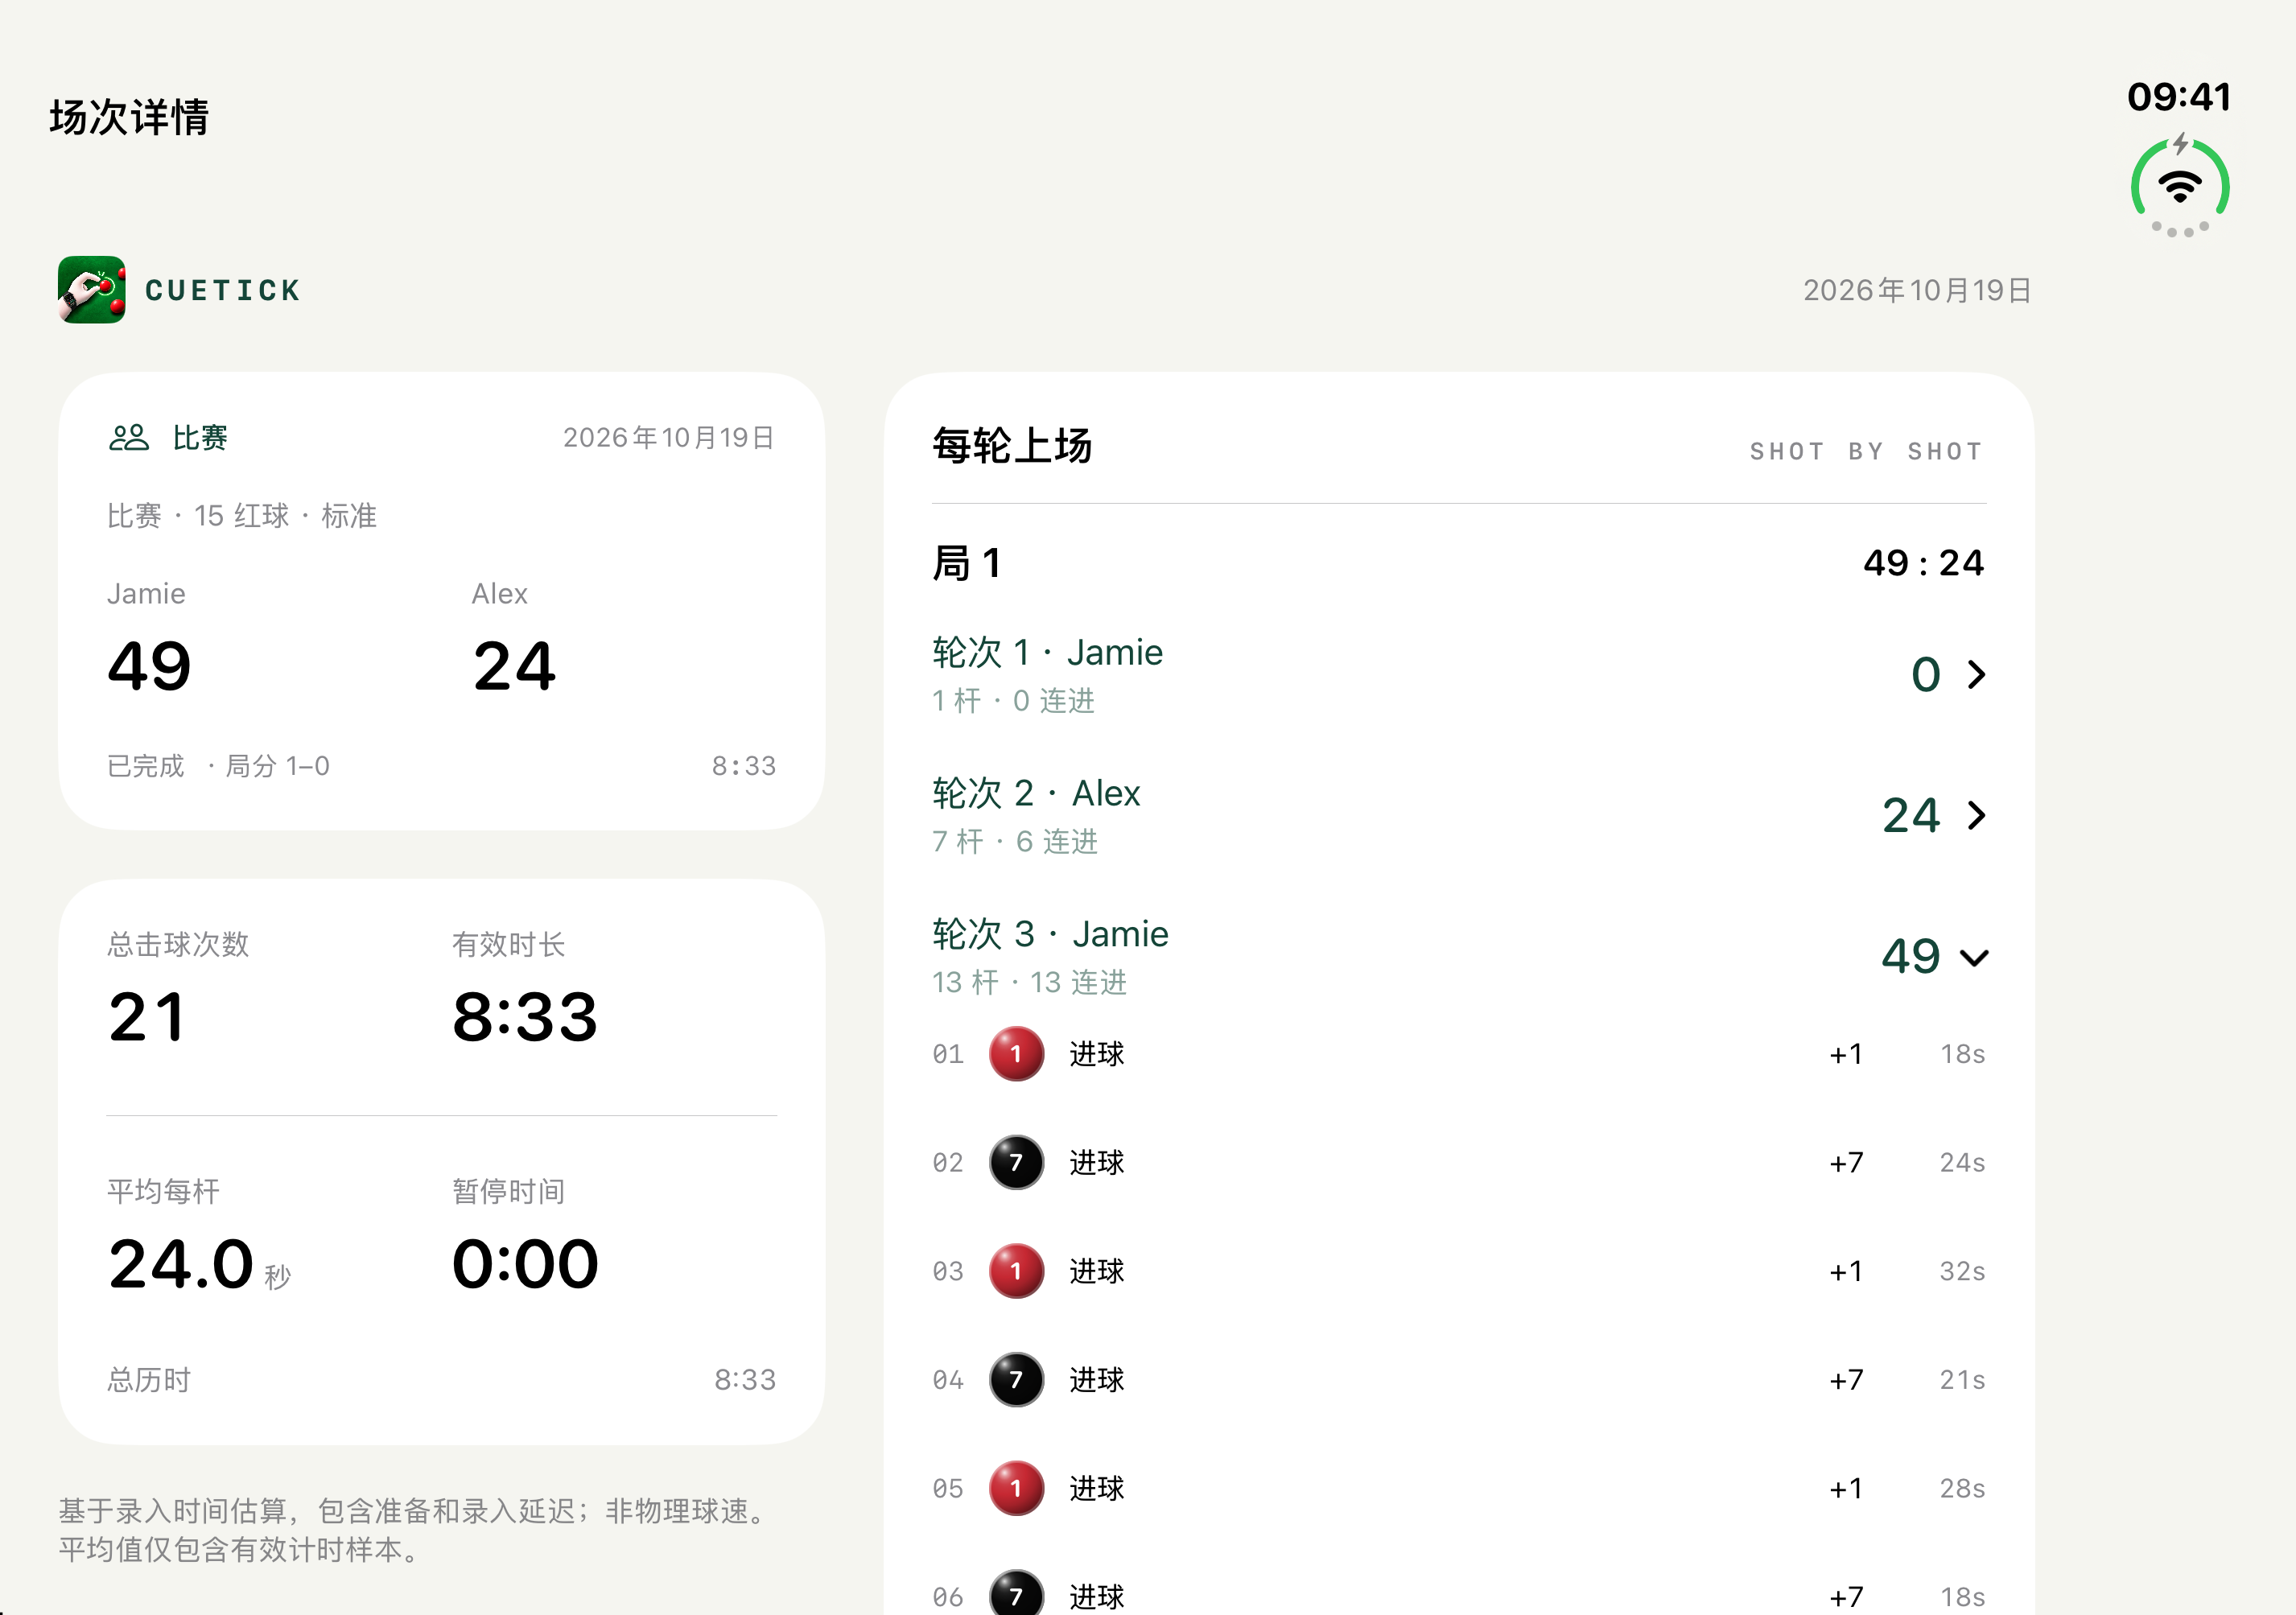The width and height of the screenshot is (2296, 1615).
Task: Click the 28s time on shot 05
Action: pos(1962,1489)
